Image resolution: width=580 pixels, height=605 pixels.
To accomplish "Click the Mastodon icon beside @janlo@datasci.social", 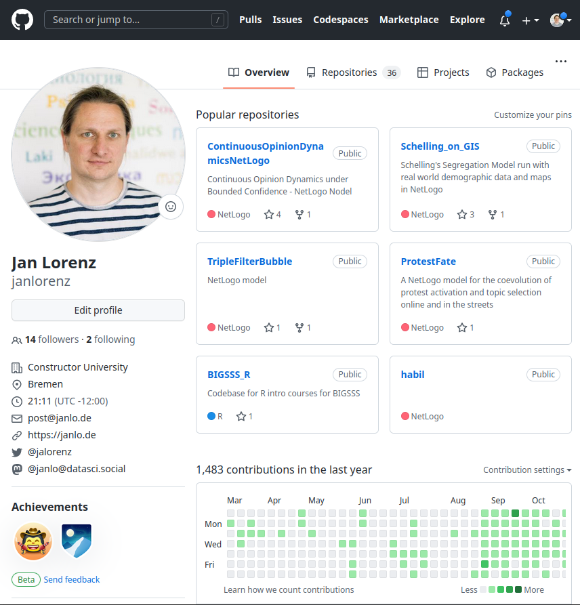I will (16, 468).
